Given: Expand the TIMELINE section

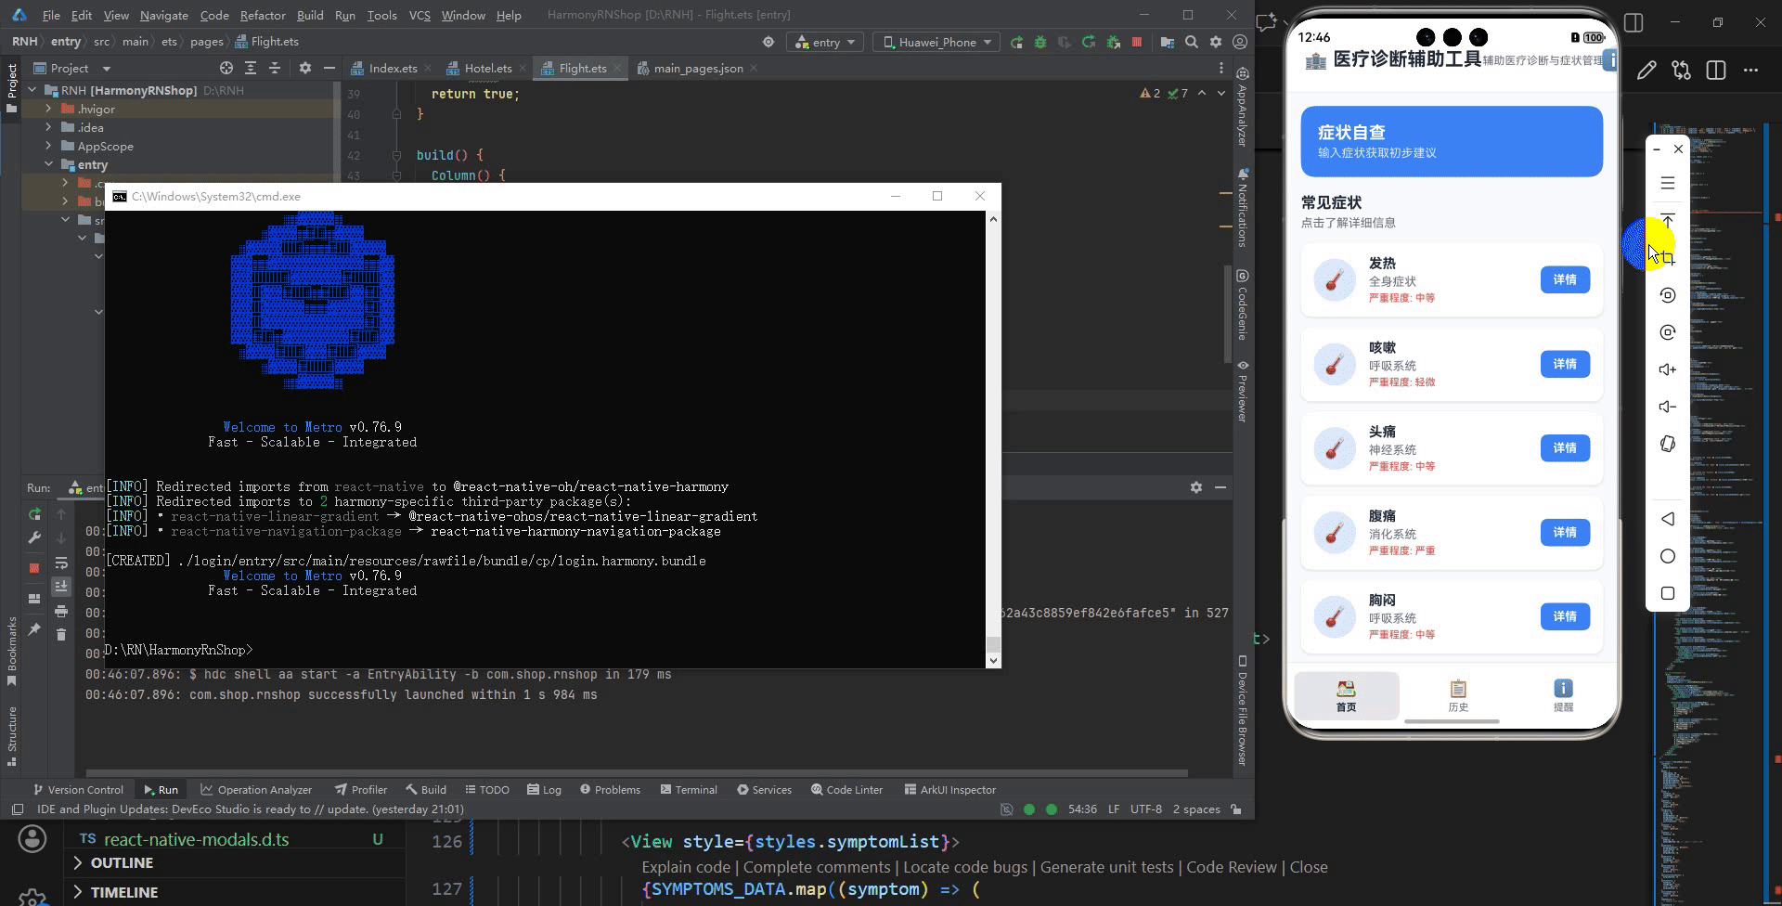Looking at the screenshot, I should coord(78,892).
